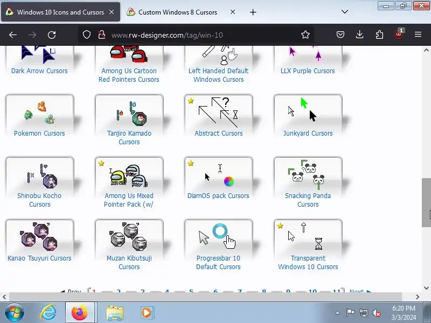Image resolution: width=431 pixels, height=323 pixels.
Task: Open Windows Explorer from taskbar
Action: pyautogui.click(x=115, y=313)
